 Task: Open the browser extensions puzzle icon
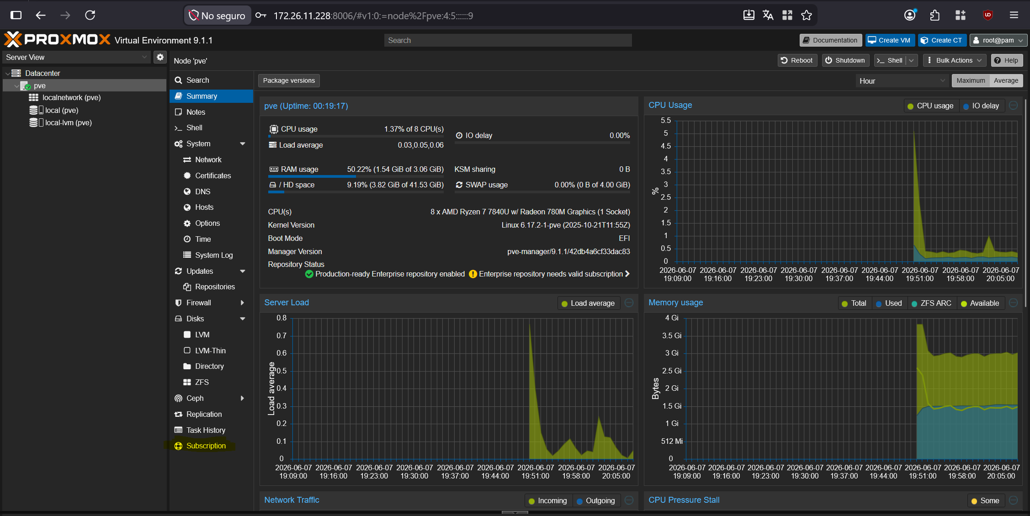[x=934, y=15]
